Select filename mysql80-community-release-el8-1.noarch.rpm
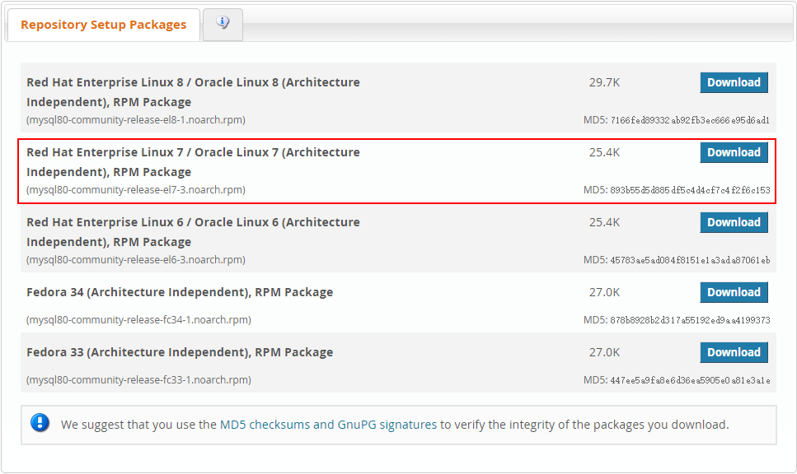 click(x=136, y=120)
